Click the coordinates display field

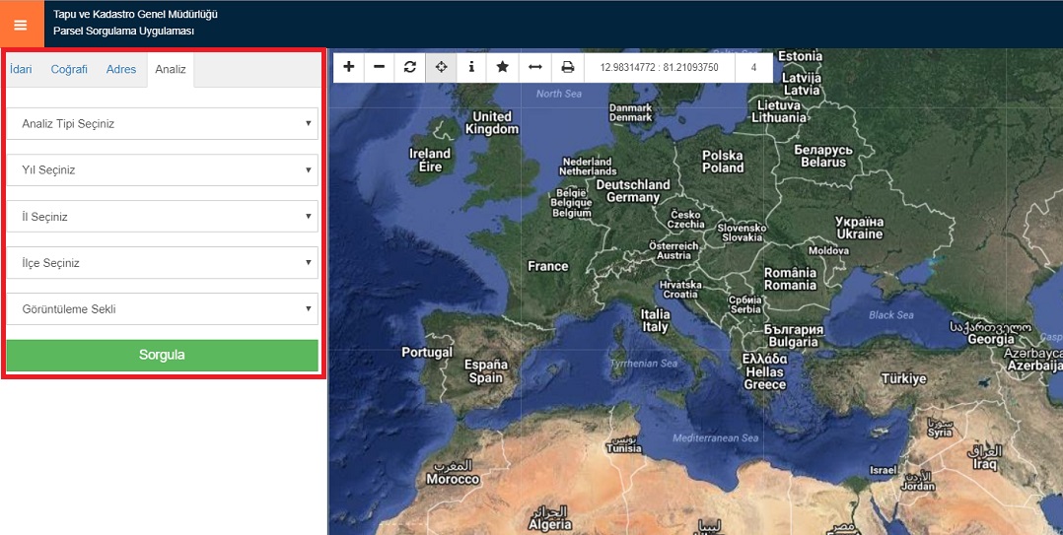click(x=659, y=68)
